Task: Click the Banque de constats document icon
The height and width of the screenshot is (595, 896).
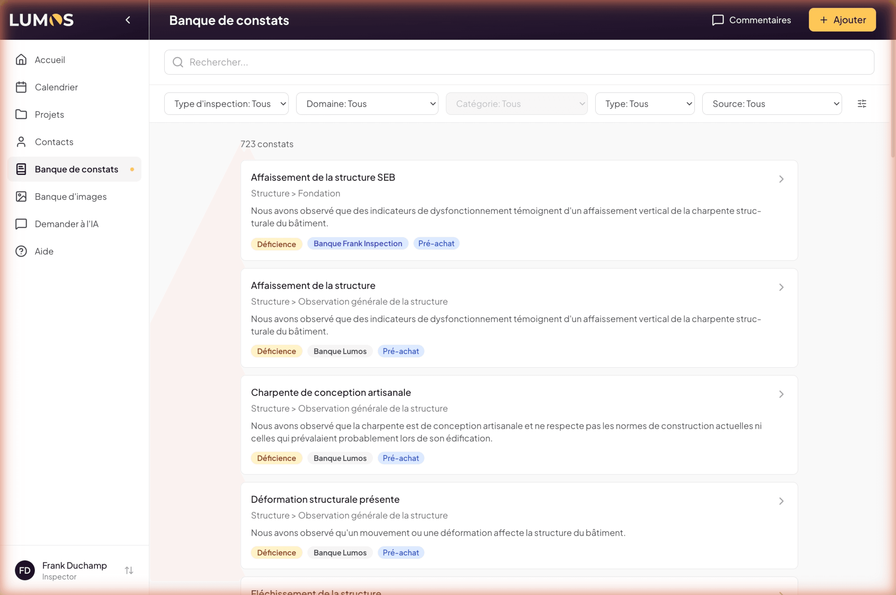Action: pos(21,169)
